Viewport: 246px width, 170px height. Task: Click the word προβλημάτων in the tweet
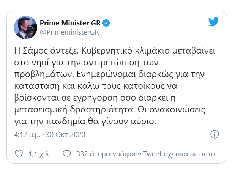point(39,71)
